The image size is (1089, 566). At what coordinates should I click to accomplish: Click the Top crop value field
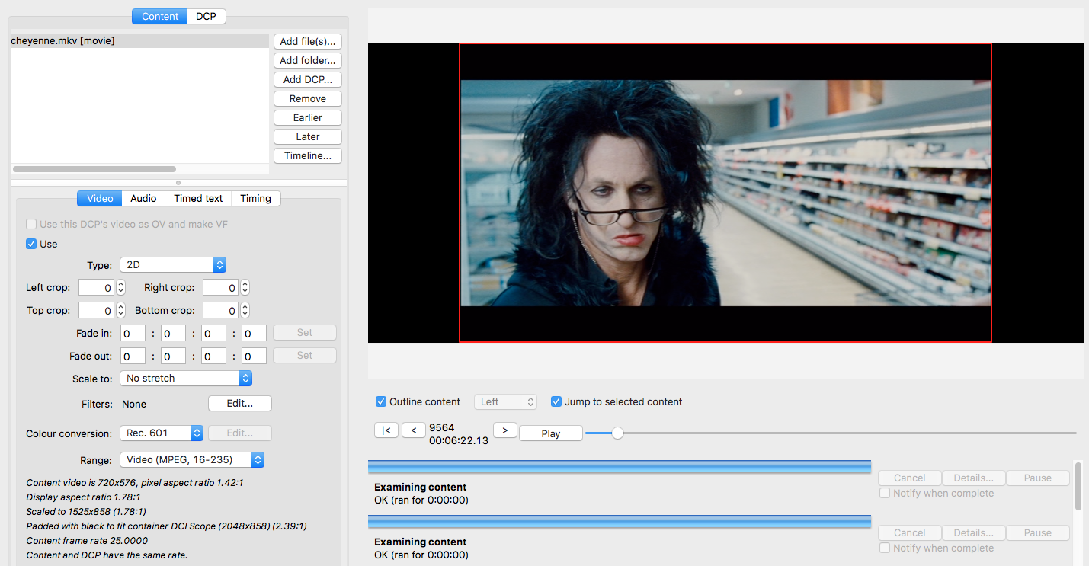click(x=97, y=310)
